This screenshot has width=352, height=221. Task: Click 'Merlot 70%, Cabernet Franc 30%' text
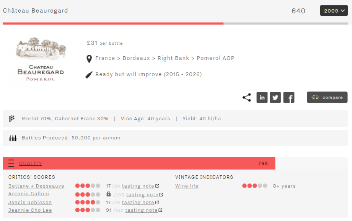[x=65, y=118]
